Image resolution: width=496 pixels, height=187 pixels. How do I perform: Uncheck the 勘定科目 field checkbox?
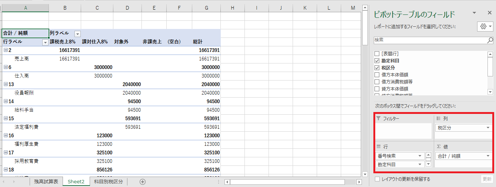377,60
